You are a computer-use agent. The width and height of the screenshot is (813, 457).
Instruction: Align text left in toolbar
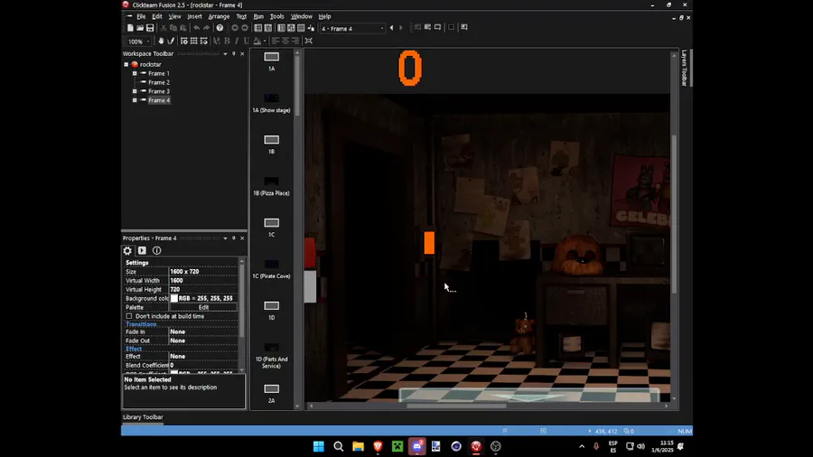coord(275,41)
